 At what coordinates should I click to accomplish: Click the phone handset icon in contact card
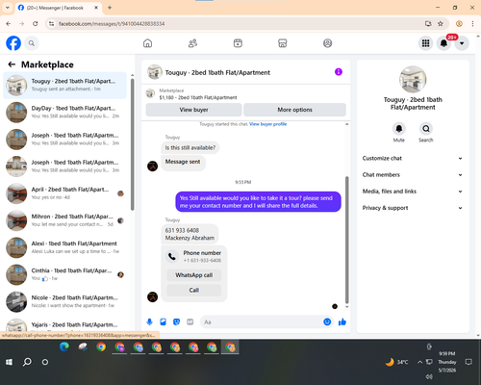pos(172,256)
